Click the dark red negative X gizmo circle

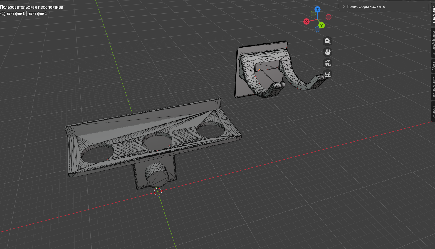328,17
